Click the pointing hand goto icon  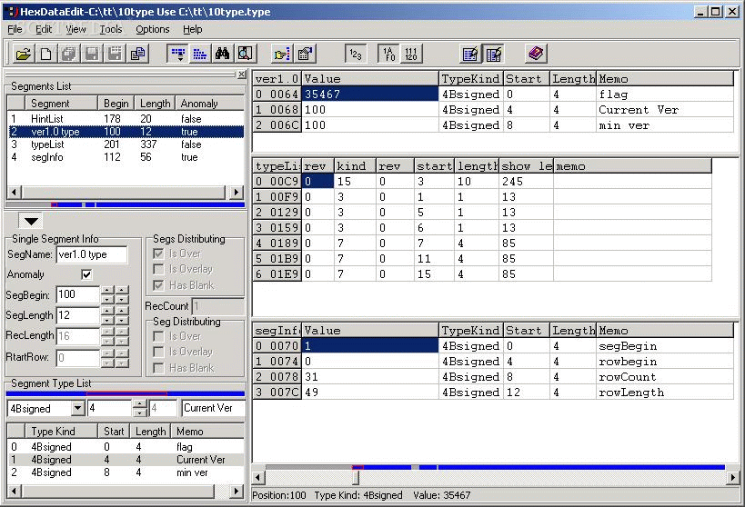point(282,55)
